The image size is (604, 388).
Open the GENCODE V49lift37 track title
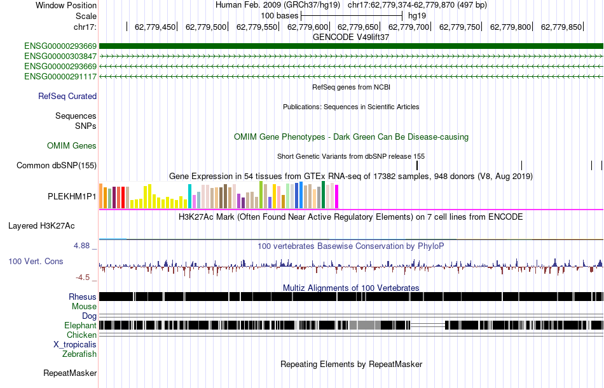tap(351, 37)
